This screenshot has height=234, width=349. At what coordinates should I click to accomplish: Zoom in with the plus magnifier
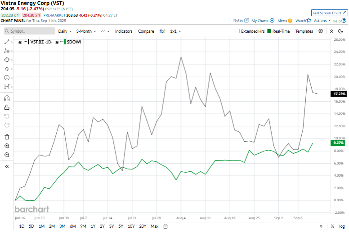coord(7,146)
